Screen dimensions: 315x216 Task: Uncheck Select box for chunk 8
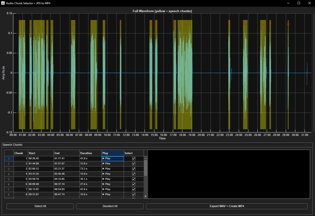pos(134,195)
